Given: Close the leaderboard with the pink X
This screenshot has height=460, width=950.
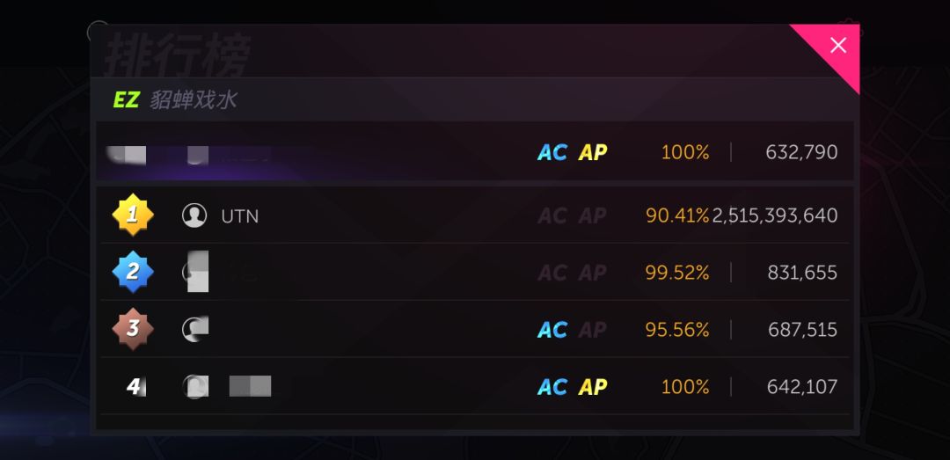Looking at the screenshot, I should click(838, 45).
